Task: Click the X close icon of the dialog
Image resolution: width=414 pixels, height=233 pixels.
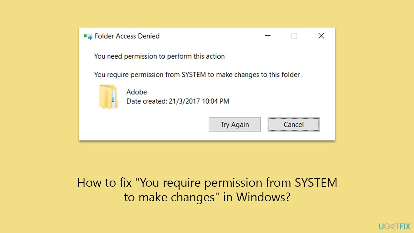Action: coord(321,36)
